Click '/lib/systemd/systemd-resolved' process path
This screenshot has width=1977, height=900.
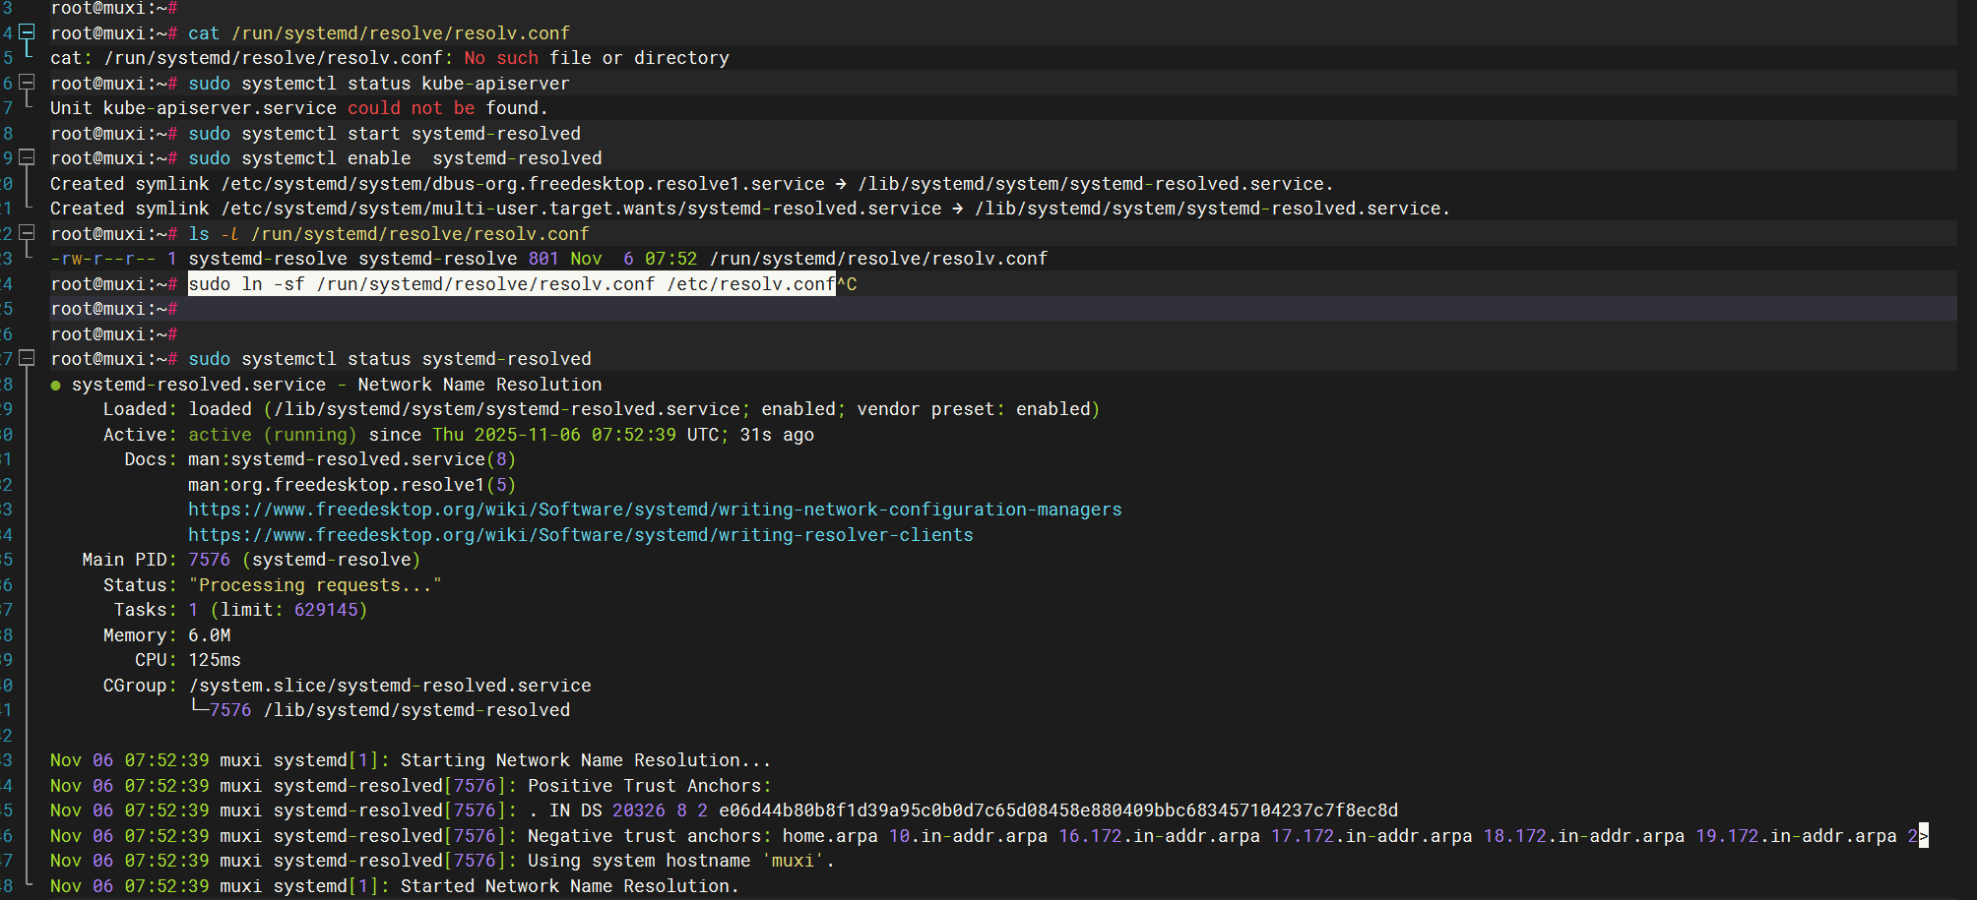click(416, 709)
